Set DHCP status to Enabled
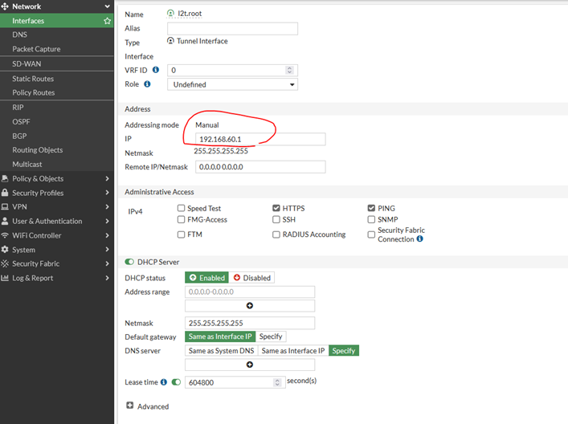 [206, 278]
